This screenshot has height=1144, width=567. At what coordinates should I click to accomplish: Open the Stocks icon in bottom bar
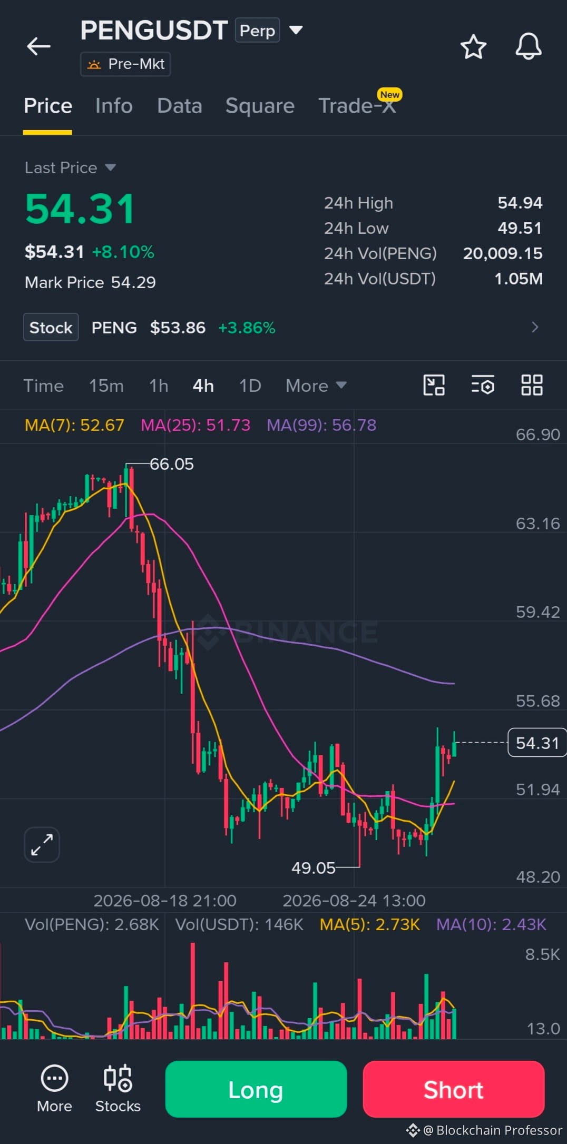118,1089
